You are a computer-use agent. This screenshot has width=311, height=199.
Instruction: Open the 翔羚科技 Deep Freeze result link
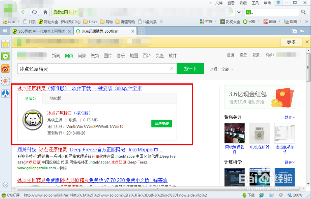point(90,149)
